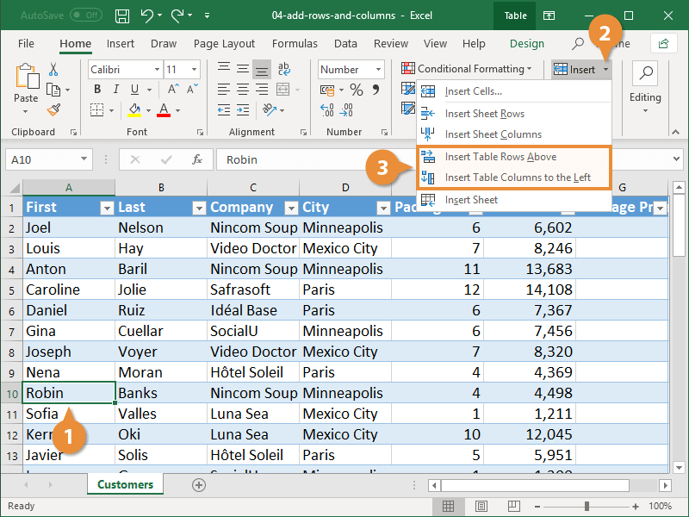Expand the Insert button dropdown arrow
The width and height of the screenshot is (689, 517).
(x=605, y=70)
